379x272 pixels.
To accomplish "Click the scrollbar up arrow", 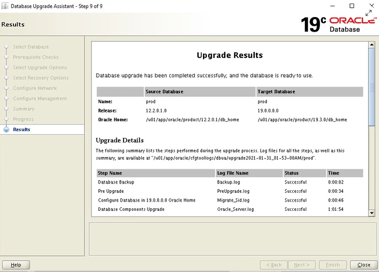I will pyautogui.click(x=372, y=45).
